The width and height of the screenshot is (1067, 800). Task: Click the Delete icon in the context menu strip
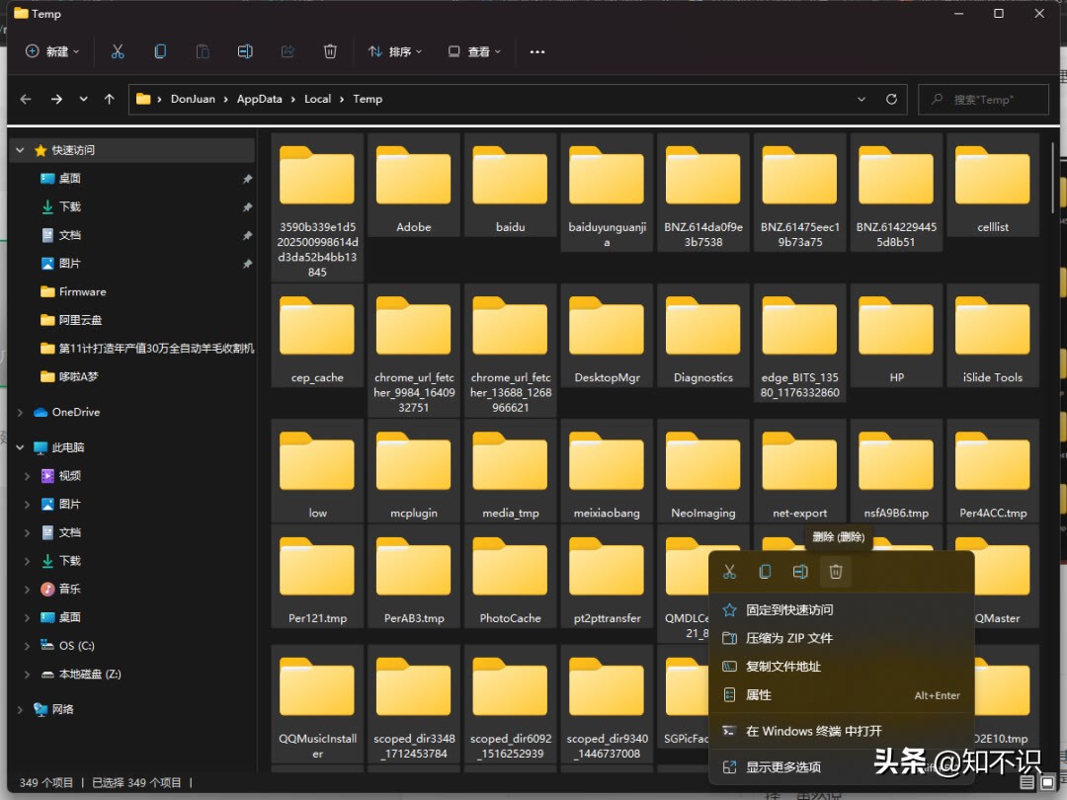point(835,571)
